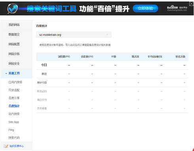194x151 pixels.
Task: Click the 转化次数 column header
Action: [181, 57]
